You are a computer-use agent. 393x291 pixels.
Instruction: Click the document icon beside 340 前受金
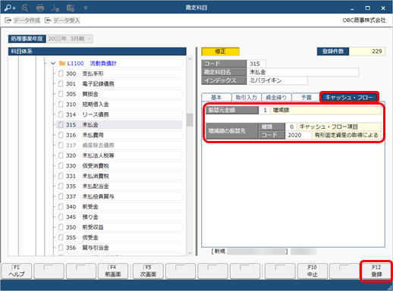click(x=61, y=207)
